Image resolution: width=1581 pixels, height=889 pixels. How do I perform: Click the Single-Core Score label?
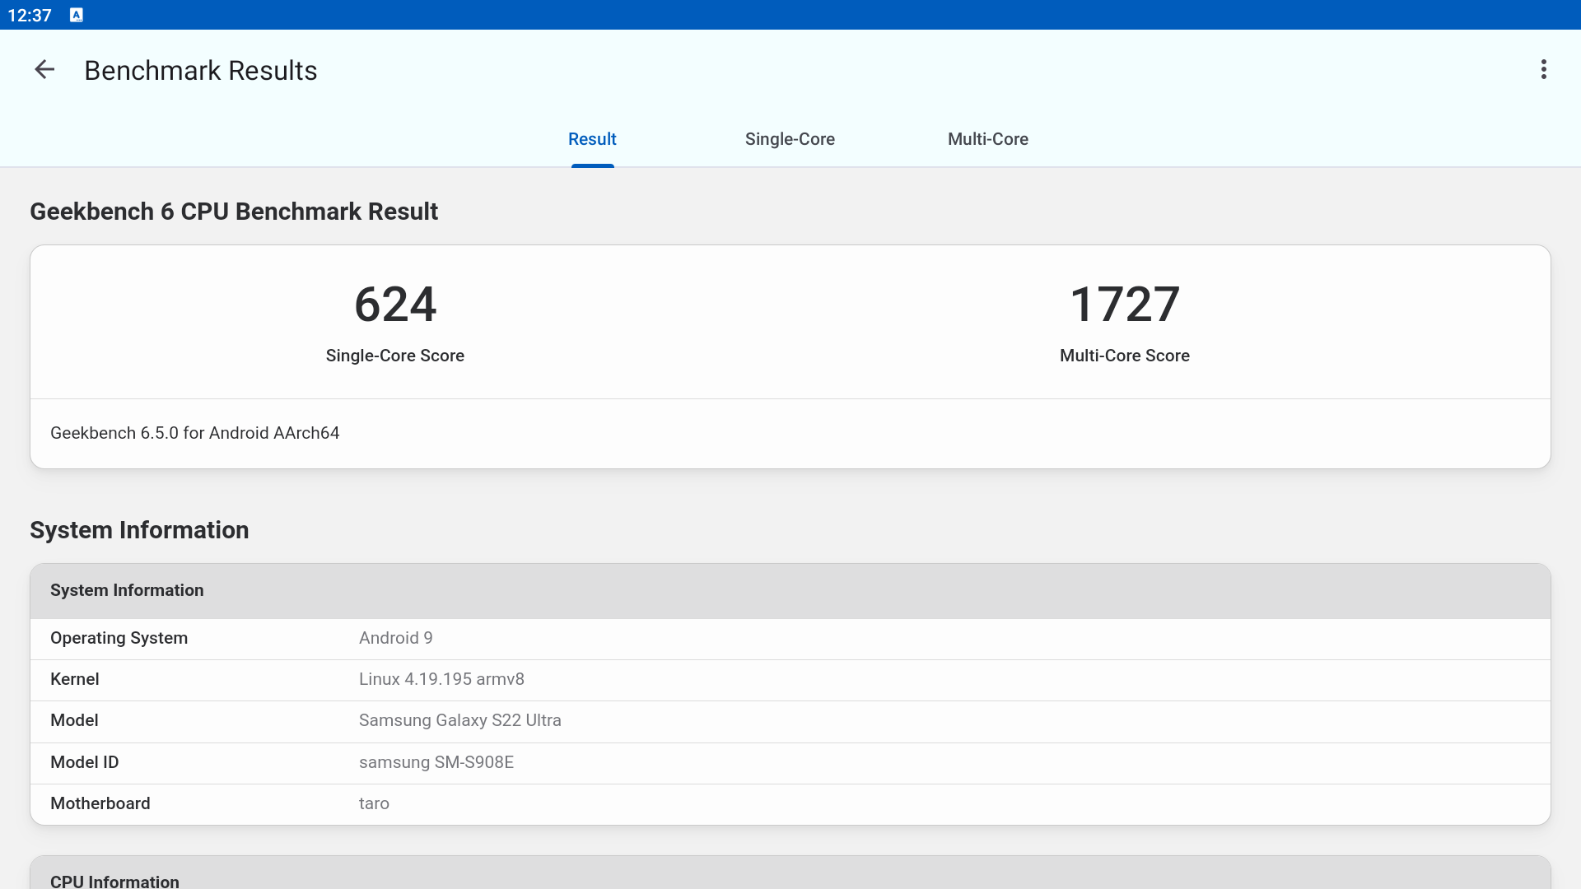tap(395, 356)
